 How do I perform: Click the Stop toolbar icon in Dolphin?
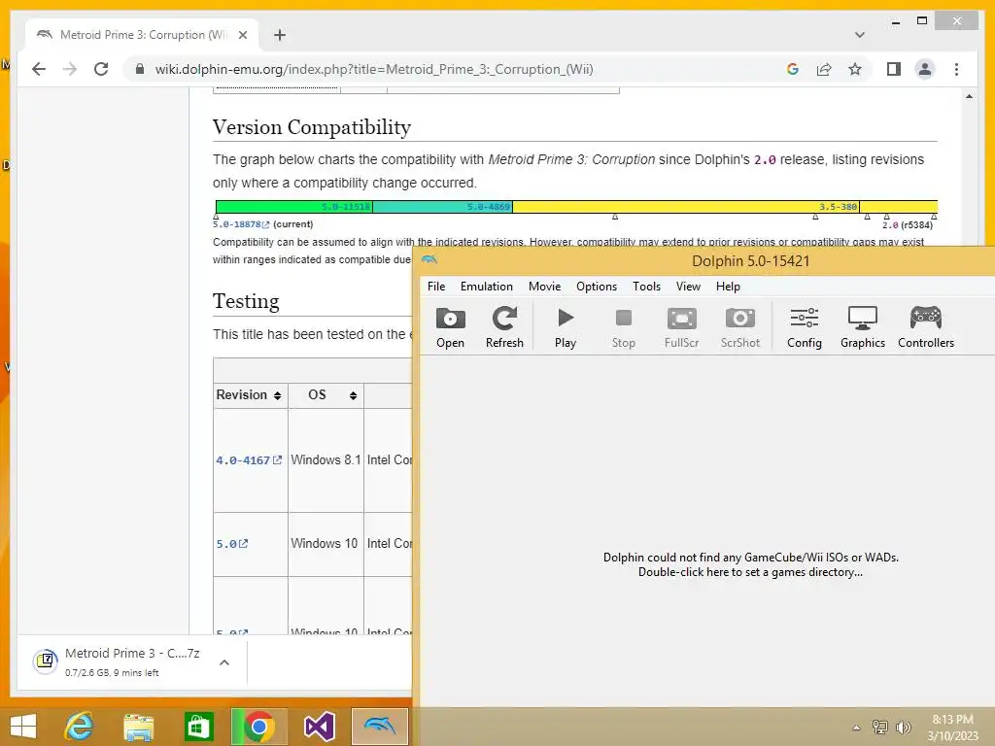(x=623, y=326)
